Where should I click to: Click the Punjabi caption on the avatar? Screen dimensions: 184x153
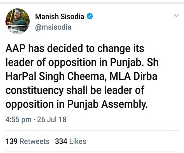(x=11, y=32)
